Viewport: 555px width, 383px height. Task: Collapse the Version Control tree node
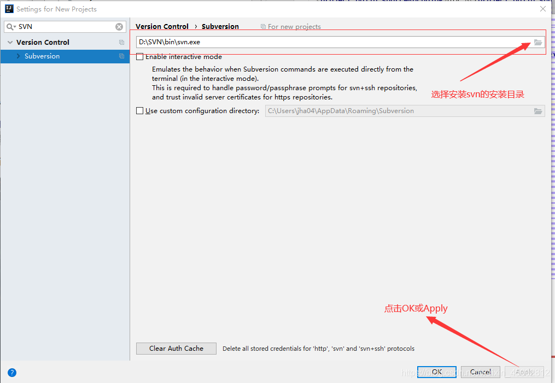click(10, 43)
